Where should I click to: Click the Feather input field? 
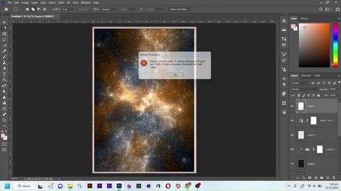[68, 10]
